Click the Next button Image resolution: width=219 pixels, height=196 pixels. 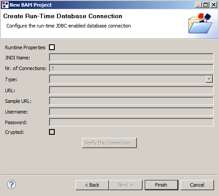[x=126, y=185]
